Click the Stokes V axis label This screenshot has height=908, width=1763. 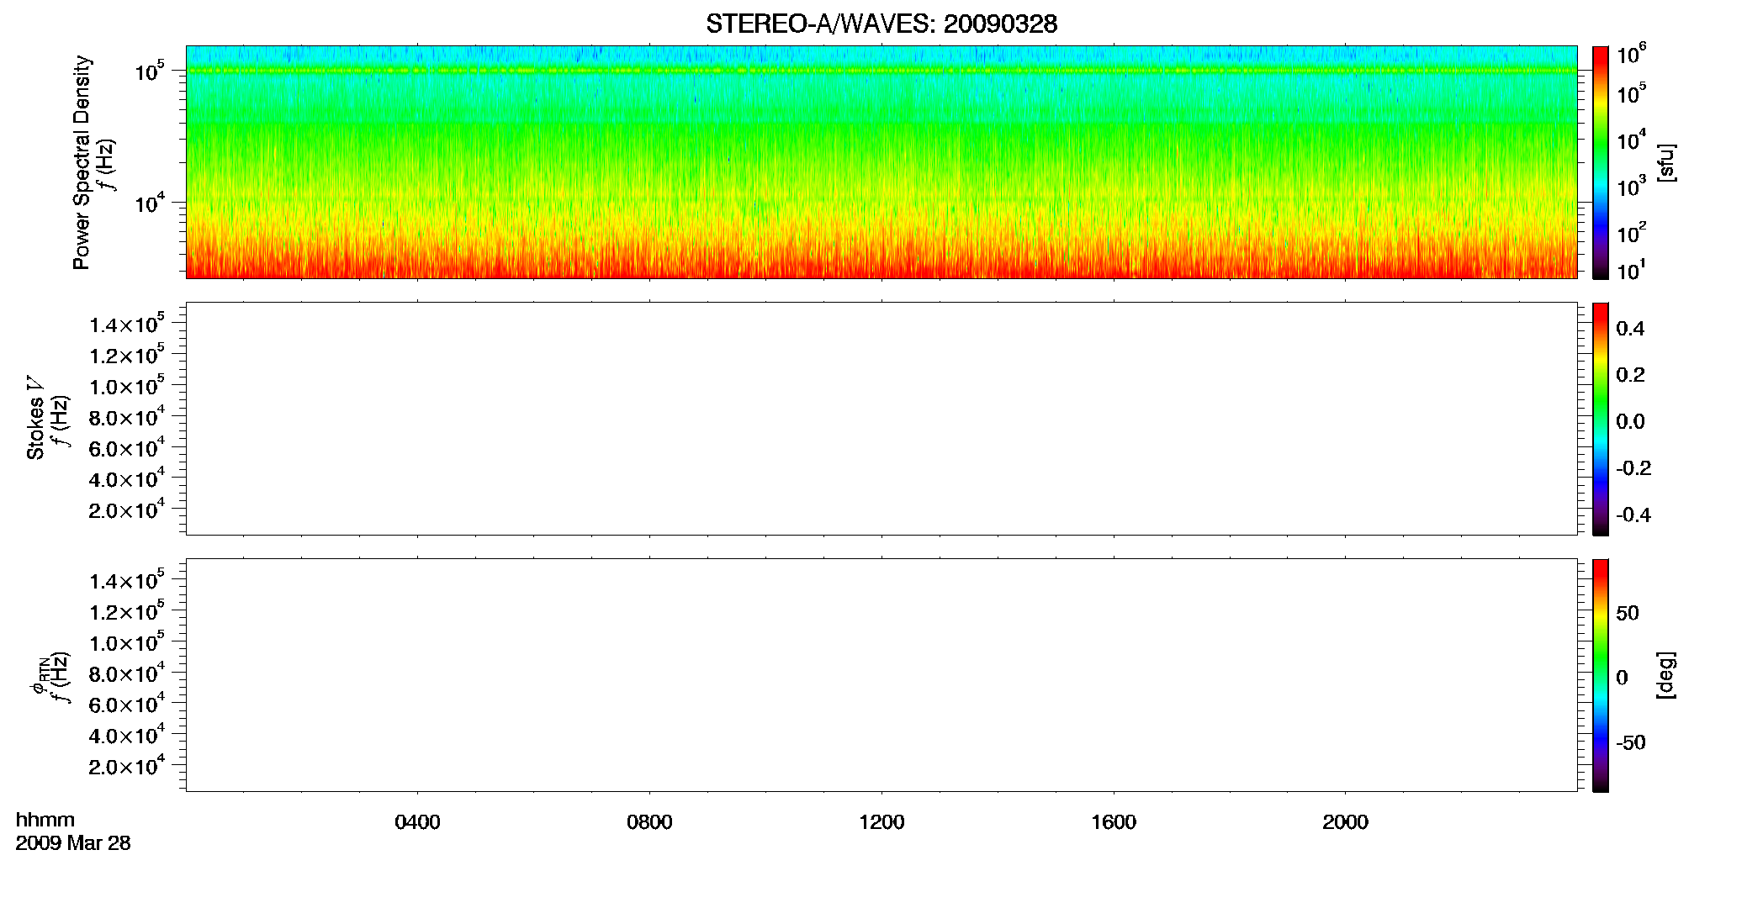pyautogui.click(x=36, y=419)
